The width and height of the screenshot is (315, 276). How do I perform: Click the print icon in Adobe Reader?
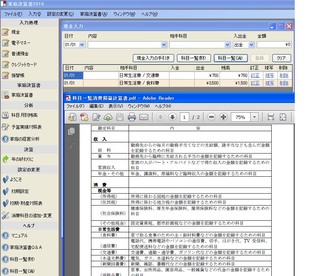point(132,117)
